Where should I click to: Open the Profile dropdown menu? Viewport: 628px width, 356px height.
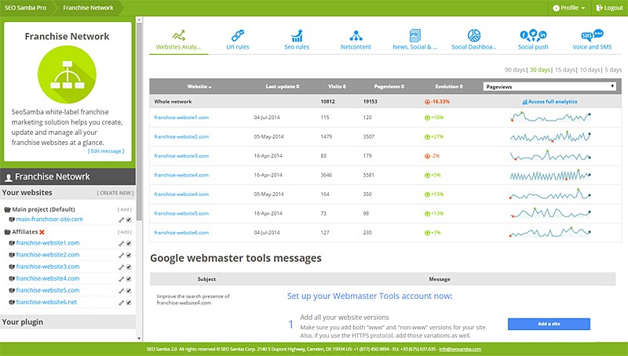click(568, 8)
